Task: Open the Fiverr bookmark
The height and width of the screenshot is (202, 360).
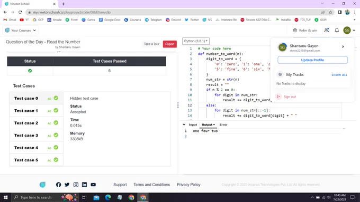Action: click(71, 20)
